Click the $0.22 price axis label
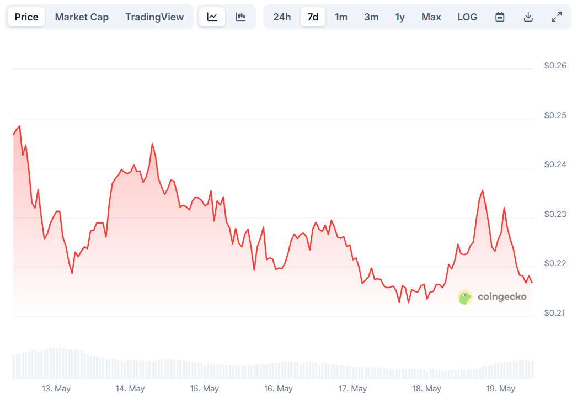 coord(555,263)
